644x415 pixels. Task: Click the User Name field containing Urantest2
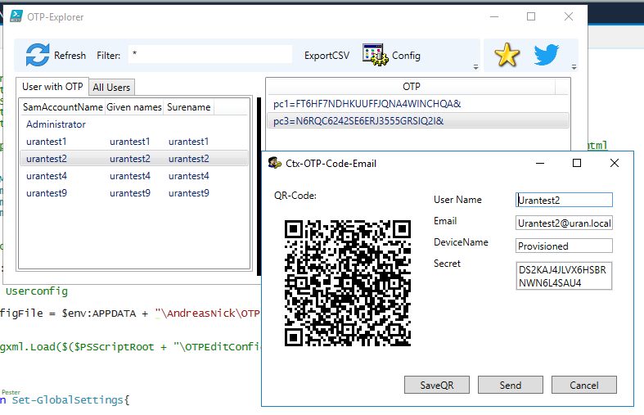(564, 200)
